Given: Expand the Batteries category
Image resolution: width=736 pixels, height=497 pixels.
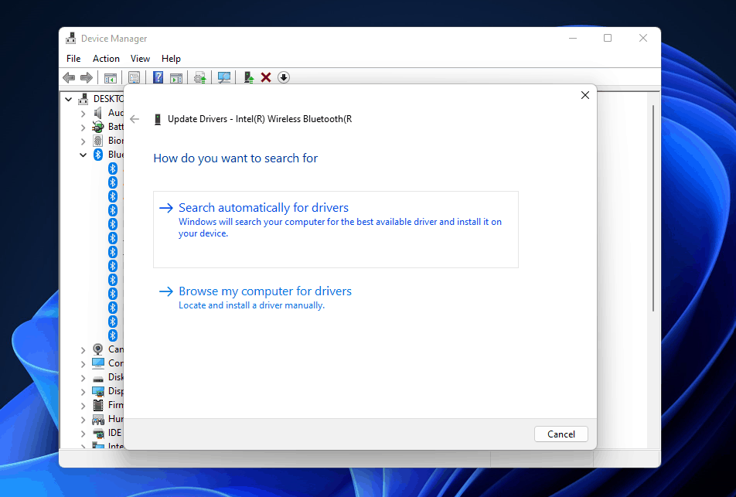Looking at the screenshot, I should point(83,126).
